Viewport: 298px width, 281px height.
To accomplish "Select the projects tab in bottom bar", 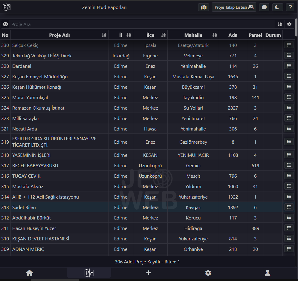I will [x=89, y=273].
